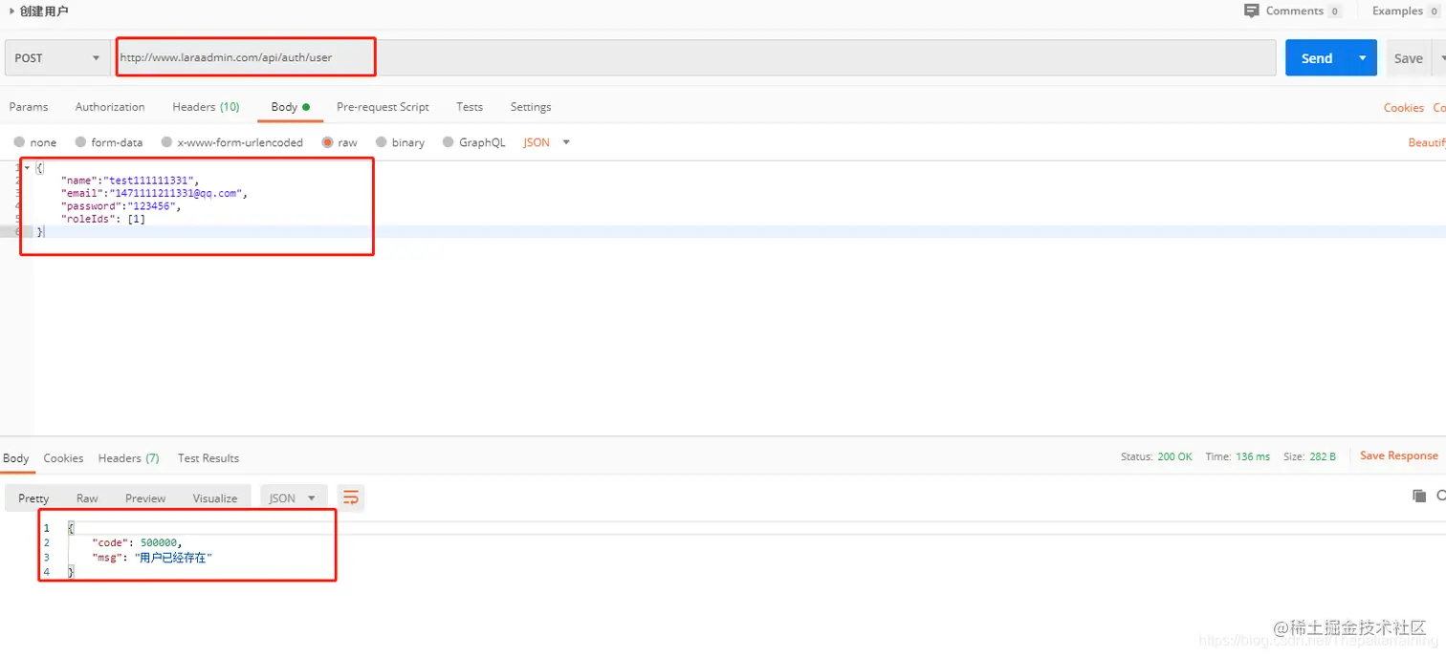The width and height of the screenshot is (1446, 657).
Task: Open response Headers (7) tab
Action: [128, 458]
